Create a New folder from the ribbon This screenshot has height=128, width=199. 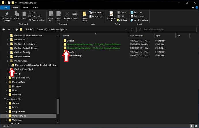point(85,16)
